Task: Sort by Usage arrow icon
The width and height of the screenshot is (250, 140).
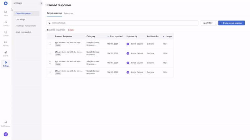Action: [163, 36]
